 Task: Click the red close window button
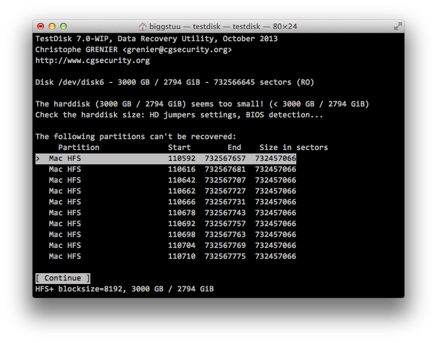pyautogui.click(x=41, y=26)
